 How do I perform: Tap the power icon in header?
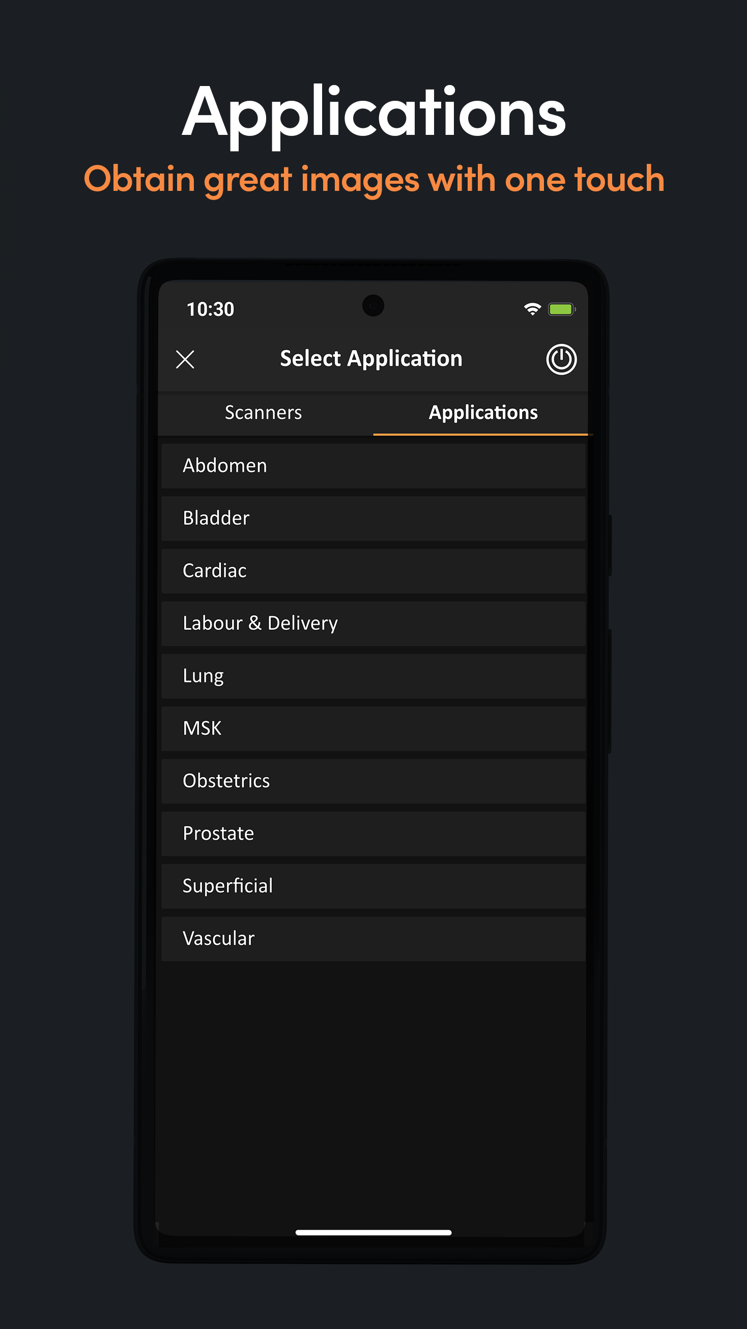point(561,359)
